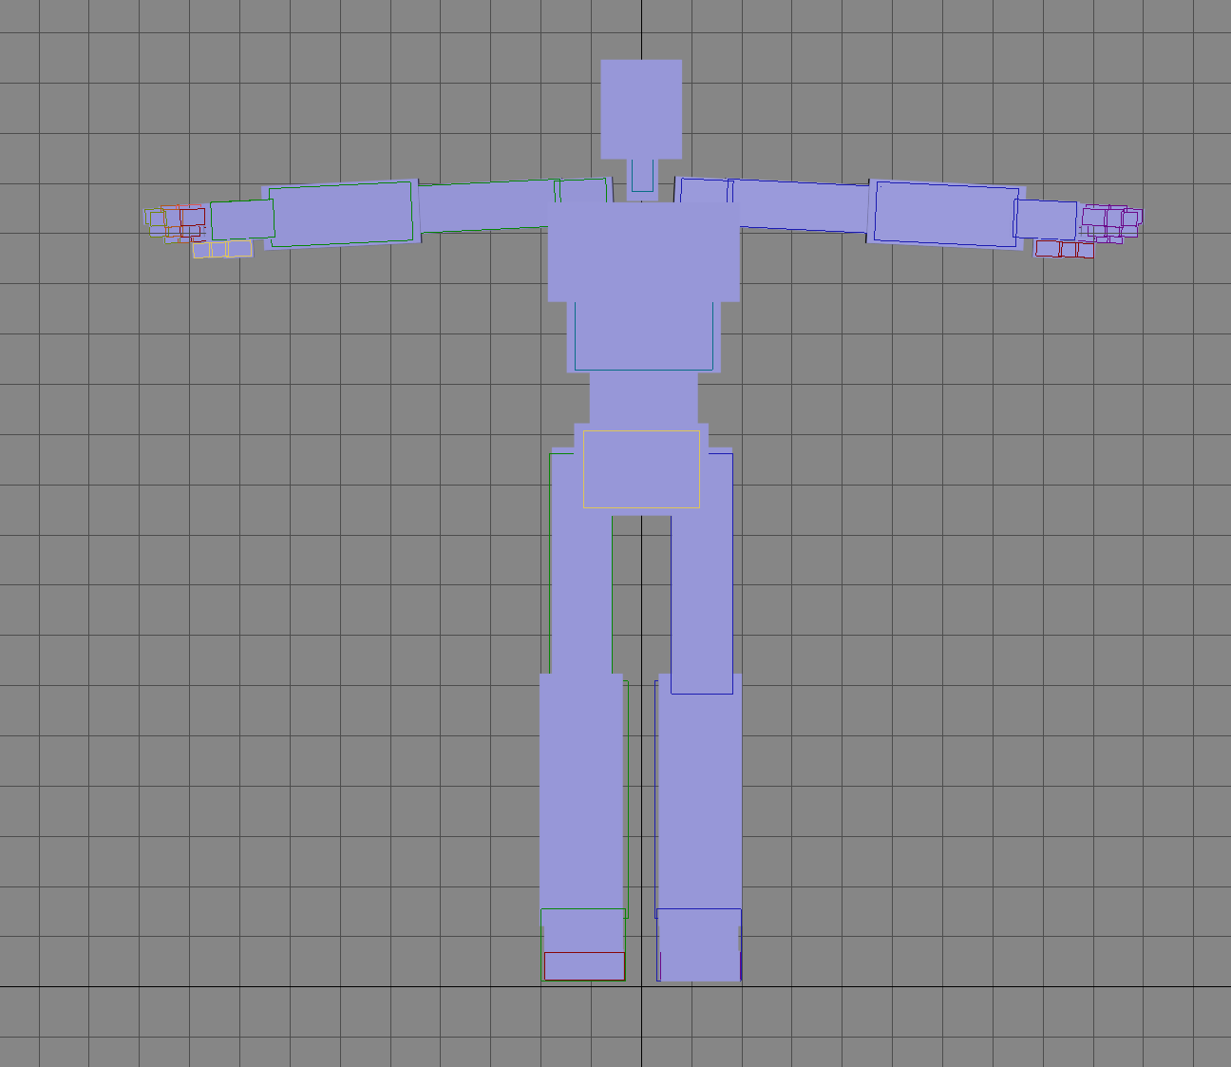This screenshot has height=1067, width=1231.
Task: Select the teal-outlined lower torso block
Action: tap(643, 335)
